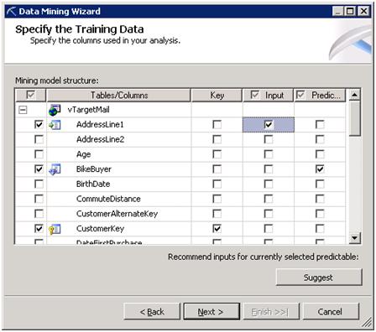The width and height of the screenshot is (376, 332).
Task: Collapse the vTargetMail tree node
Action: [x=23, y=110]
